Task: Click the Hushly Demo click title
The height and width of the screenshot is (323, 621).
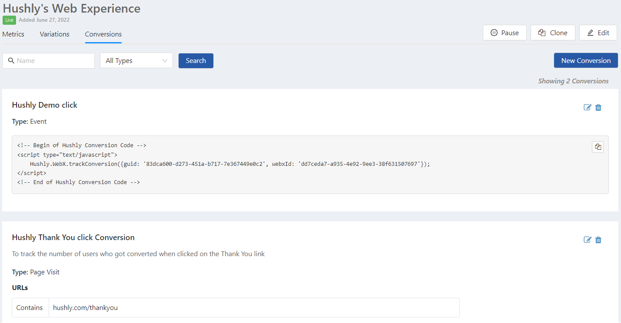Action: [x=45, y=105]
